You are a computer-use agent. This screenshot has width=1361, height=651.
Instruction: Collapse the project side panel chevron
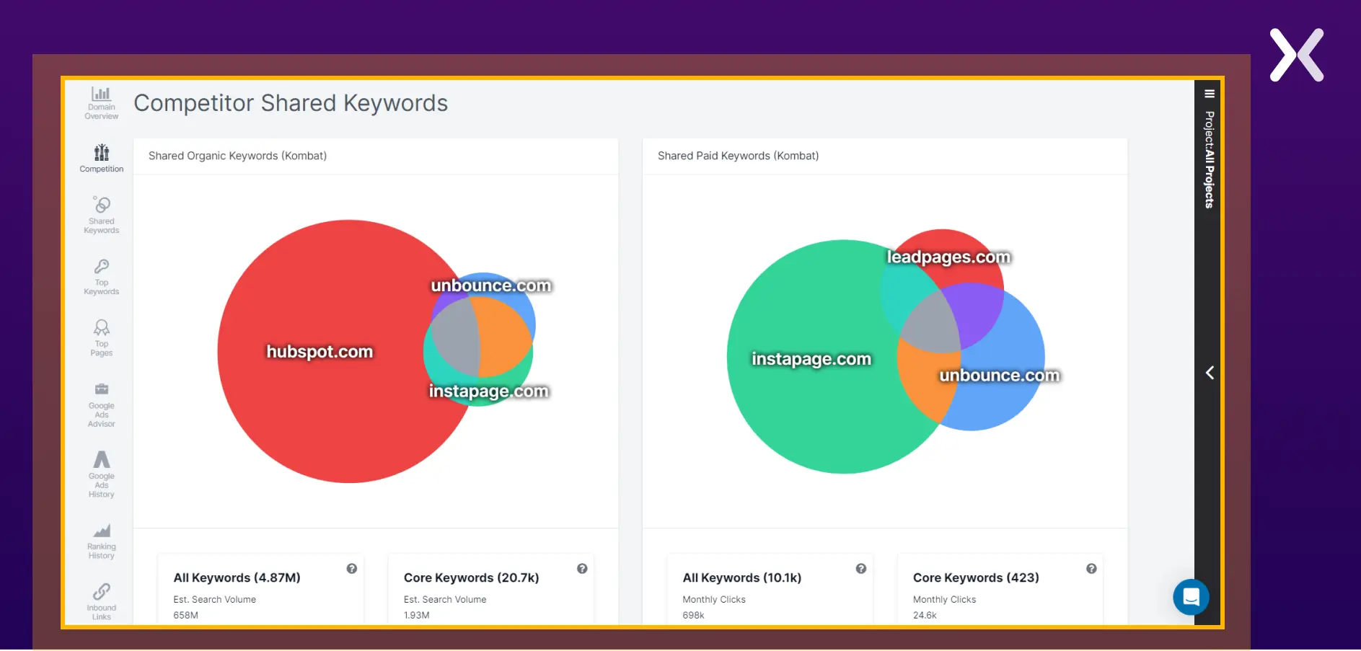[x=1210, y=373]
